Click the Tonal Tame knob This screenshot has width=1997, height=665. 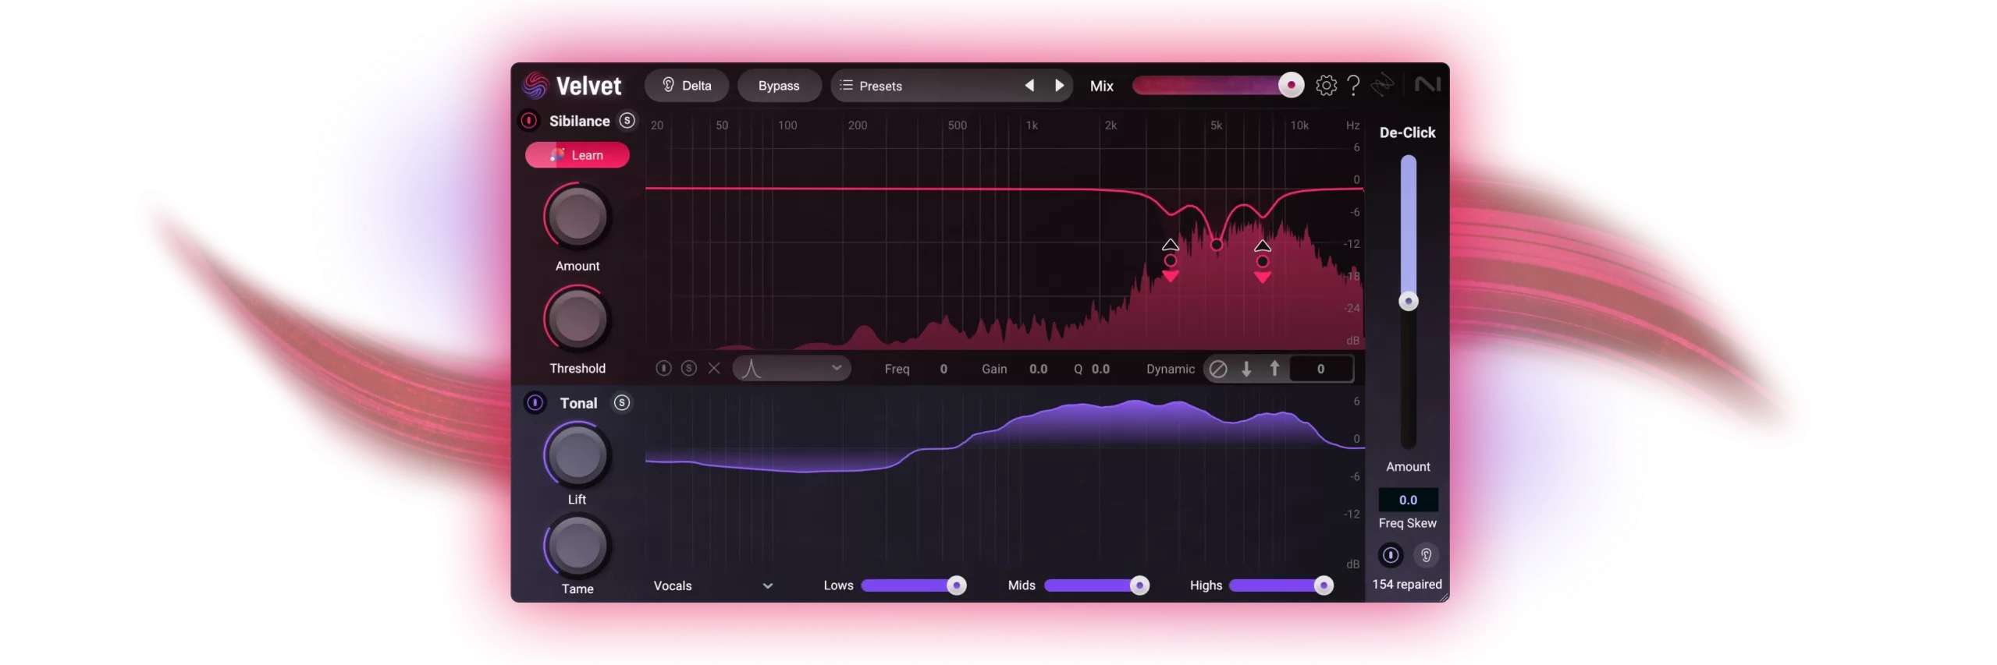(x=577, y=547)
